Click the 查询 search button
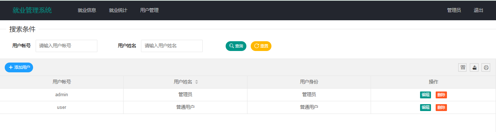The image size is (496, 132). [236, 46]
